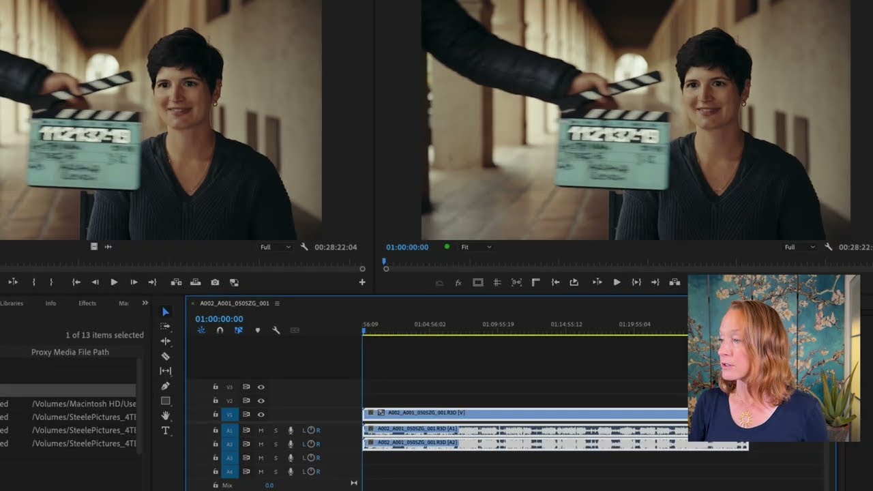Image resolution: width=873 pixels, height=491 pixels.
Task: Pick the Ripple Edit tool
Action: [165, 341]
